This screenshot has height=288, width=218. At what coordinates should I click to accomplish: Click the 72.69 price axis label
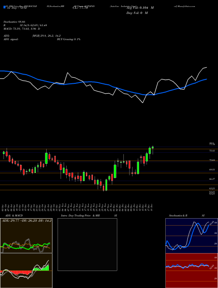click(212, 160)
